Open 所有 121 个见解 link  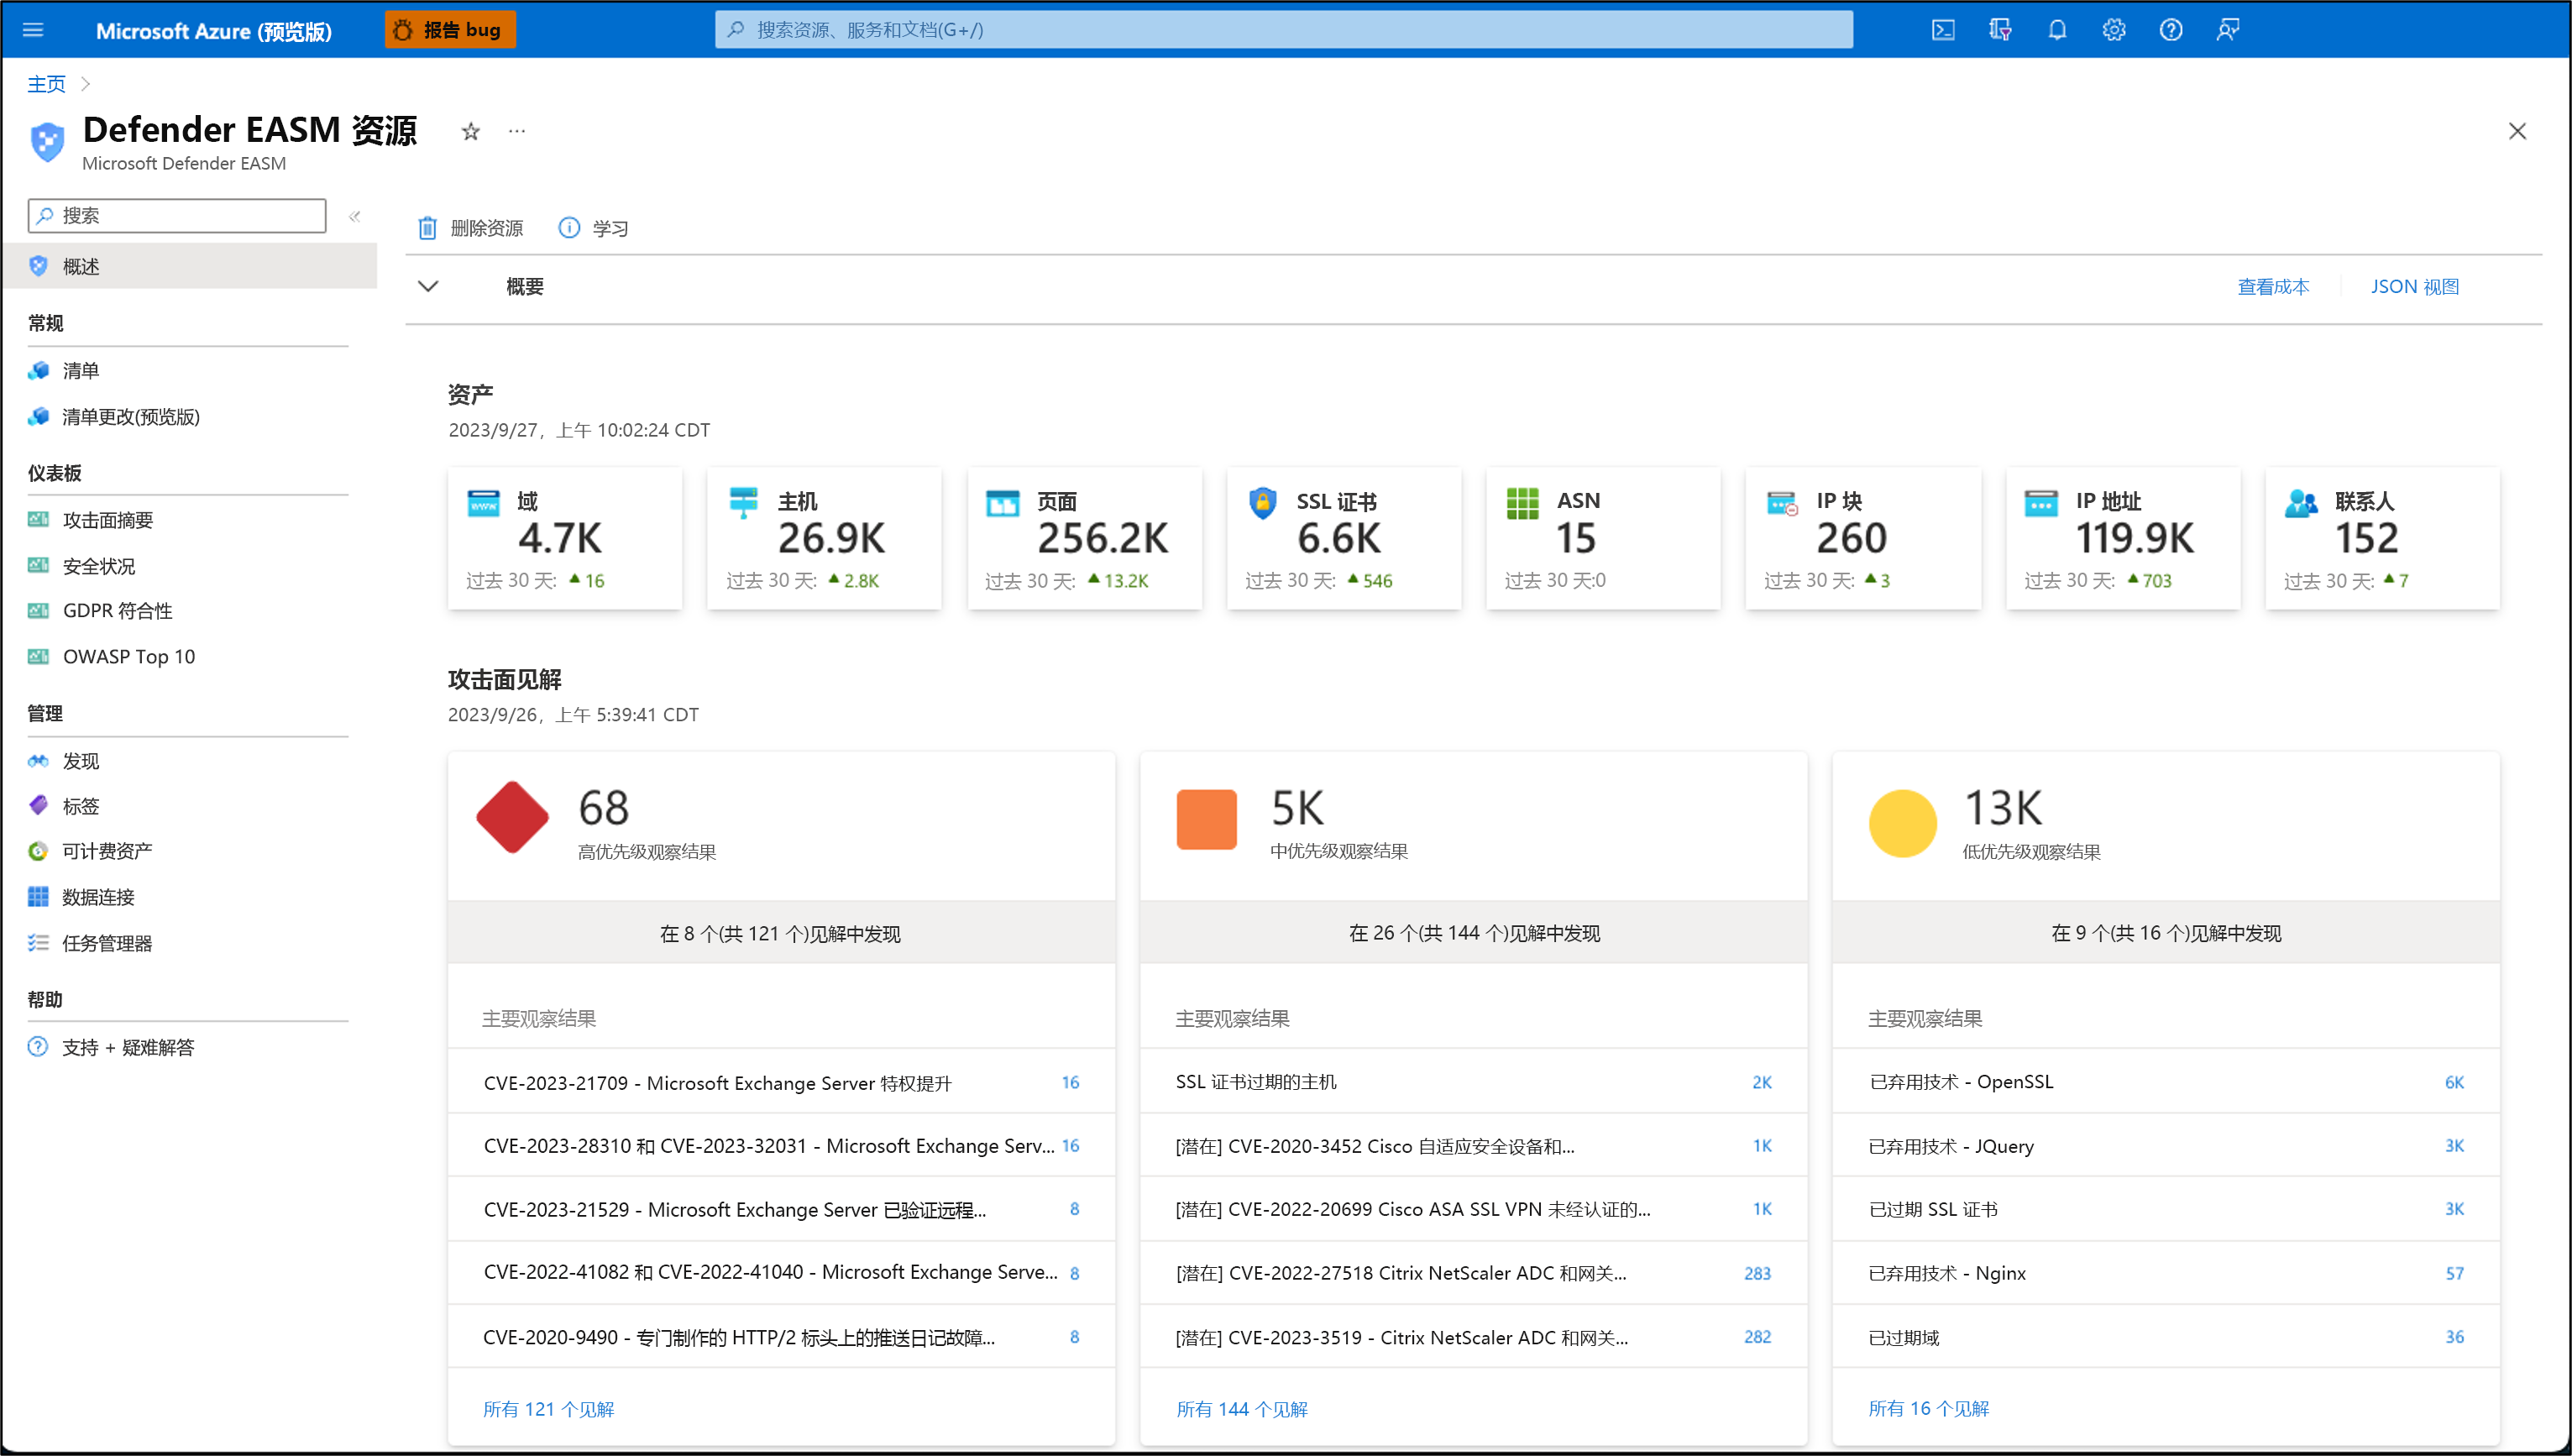tap(548, 1409)
